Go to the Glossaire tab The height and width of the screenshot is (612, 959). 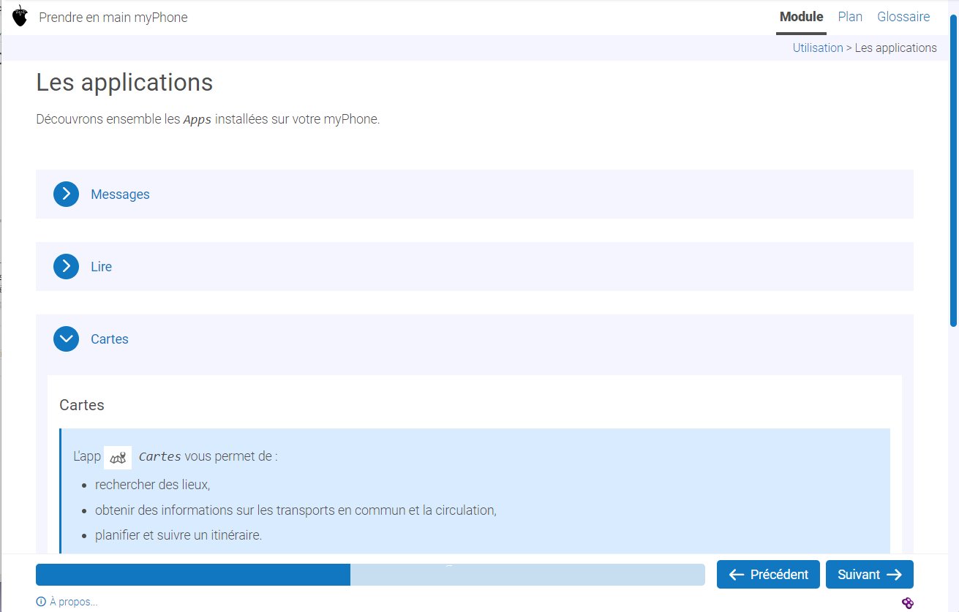(x=903, y=17)
